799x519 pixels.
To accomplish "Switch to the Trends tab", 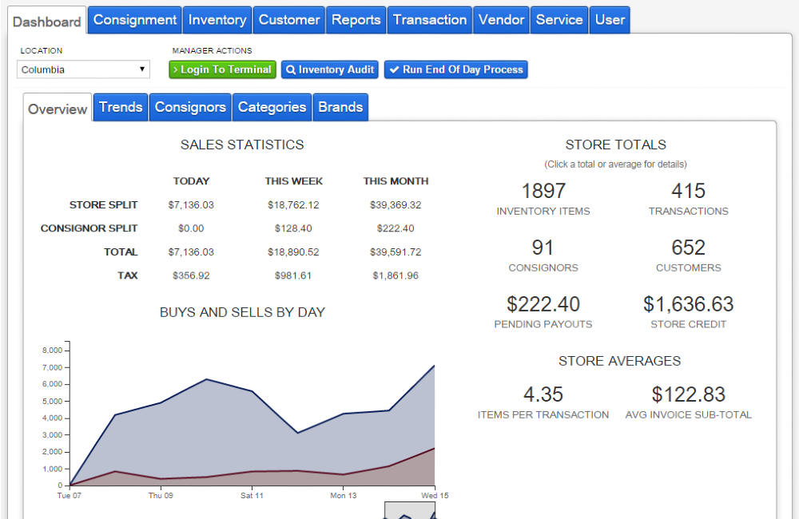I will pyautogui.click(x=120, y=106).
